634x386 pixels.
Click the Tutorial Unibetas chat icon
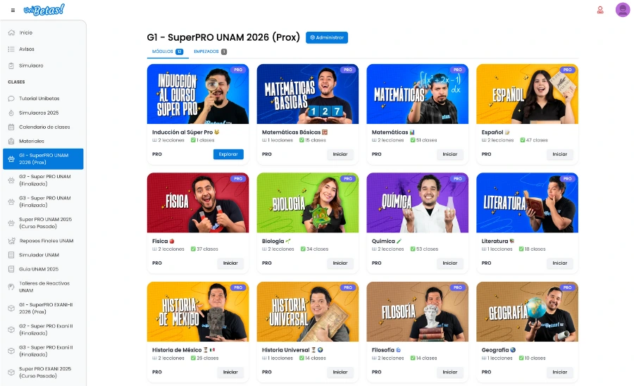click(11, 99)
